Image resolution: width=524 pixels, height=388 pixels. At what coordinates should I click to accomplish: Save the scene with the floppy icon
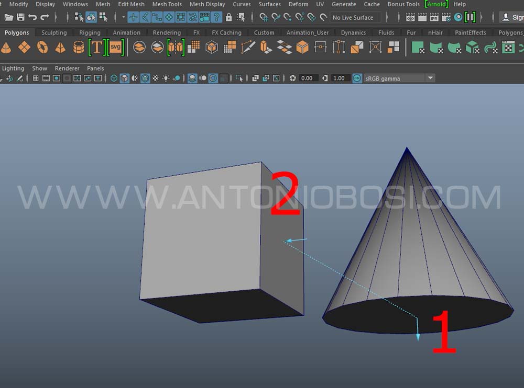(x=21, y=17)
